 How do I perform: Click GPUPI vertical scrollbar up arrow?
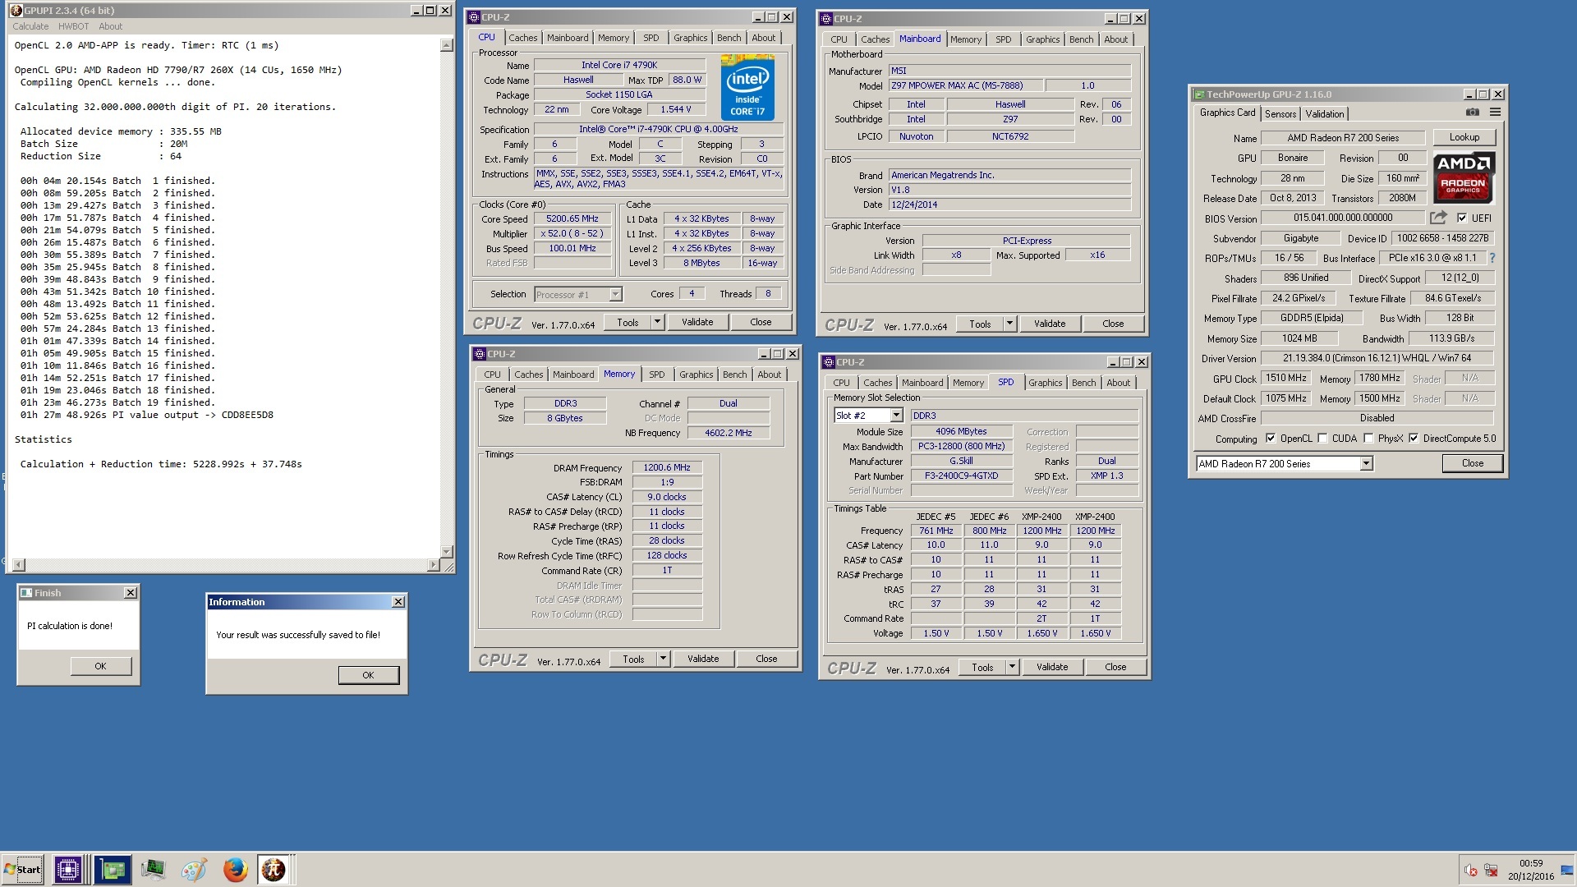tap(447, 45)
